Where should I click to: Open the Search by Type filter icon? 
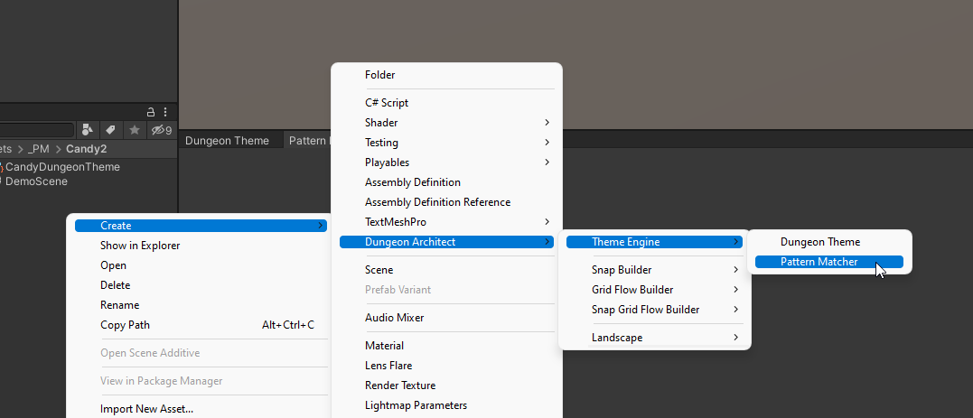[x=88, y=130]
